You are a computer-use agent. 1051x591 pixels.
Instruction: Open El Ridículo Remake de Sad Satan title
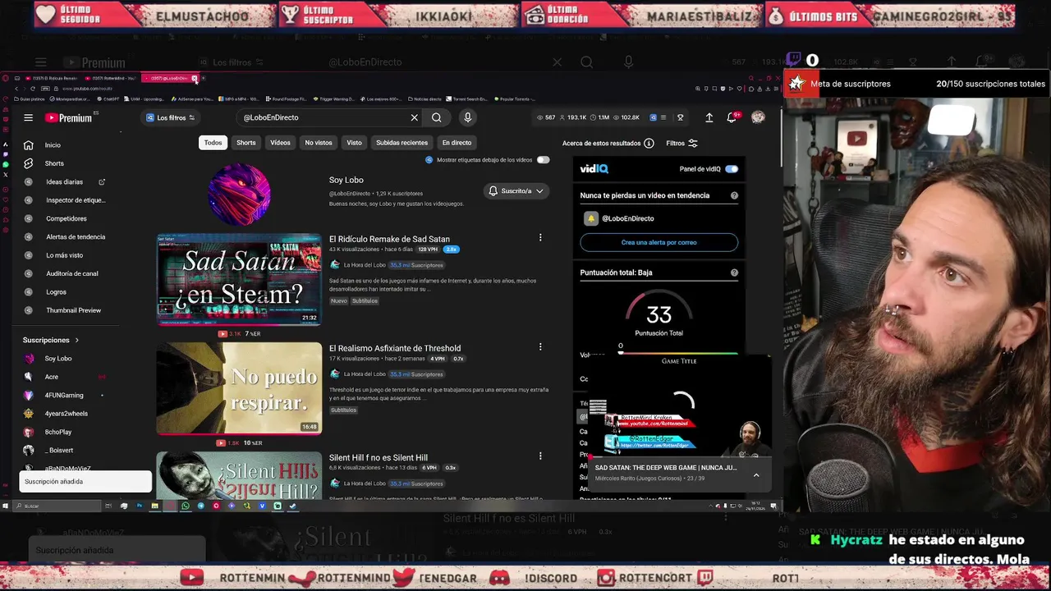[389, 239]
